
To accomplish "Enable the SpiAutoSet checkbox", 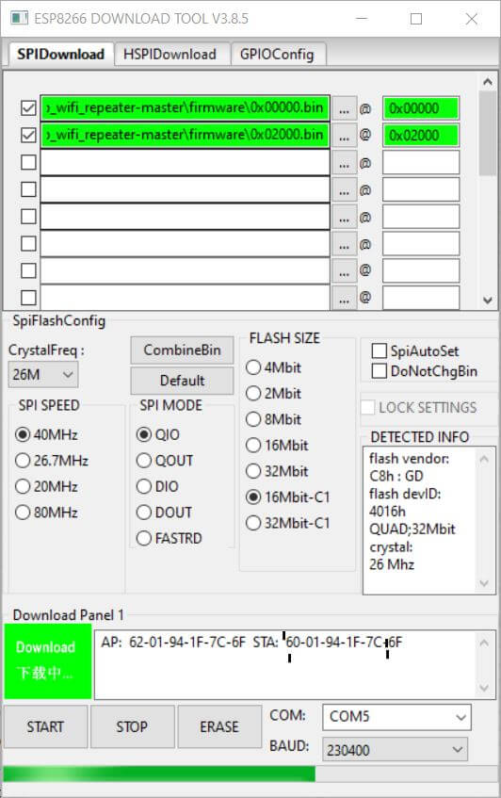I will click(380, 350).
